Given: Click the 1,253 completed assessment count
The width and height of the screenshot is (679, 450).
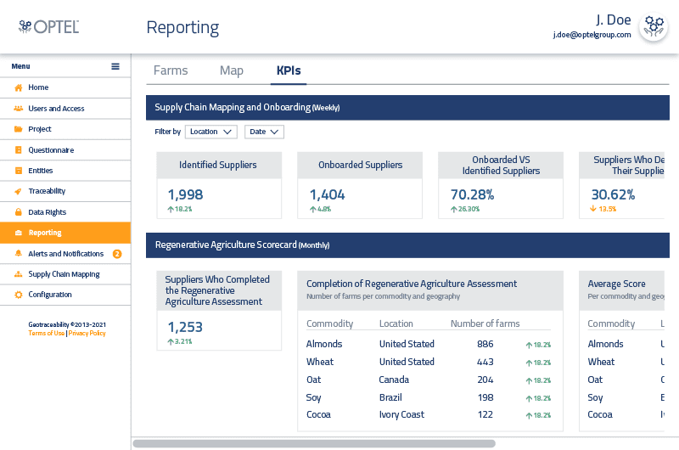Looking at the screenshot, I should click(185, 327).
